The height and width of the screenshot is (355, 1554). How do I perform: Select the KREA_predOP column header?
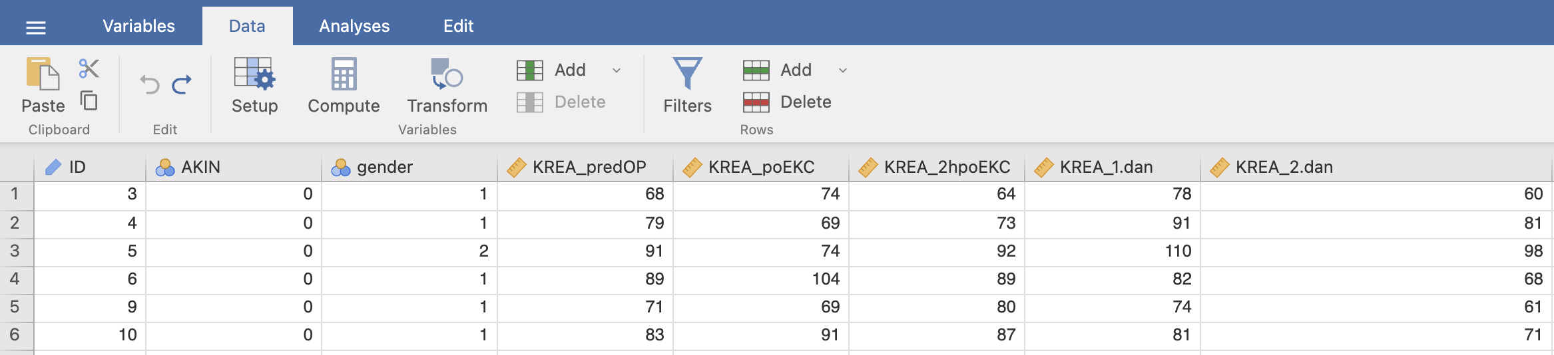(585, 167)
